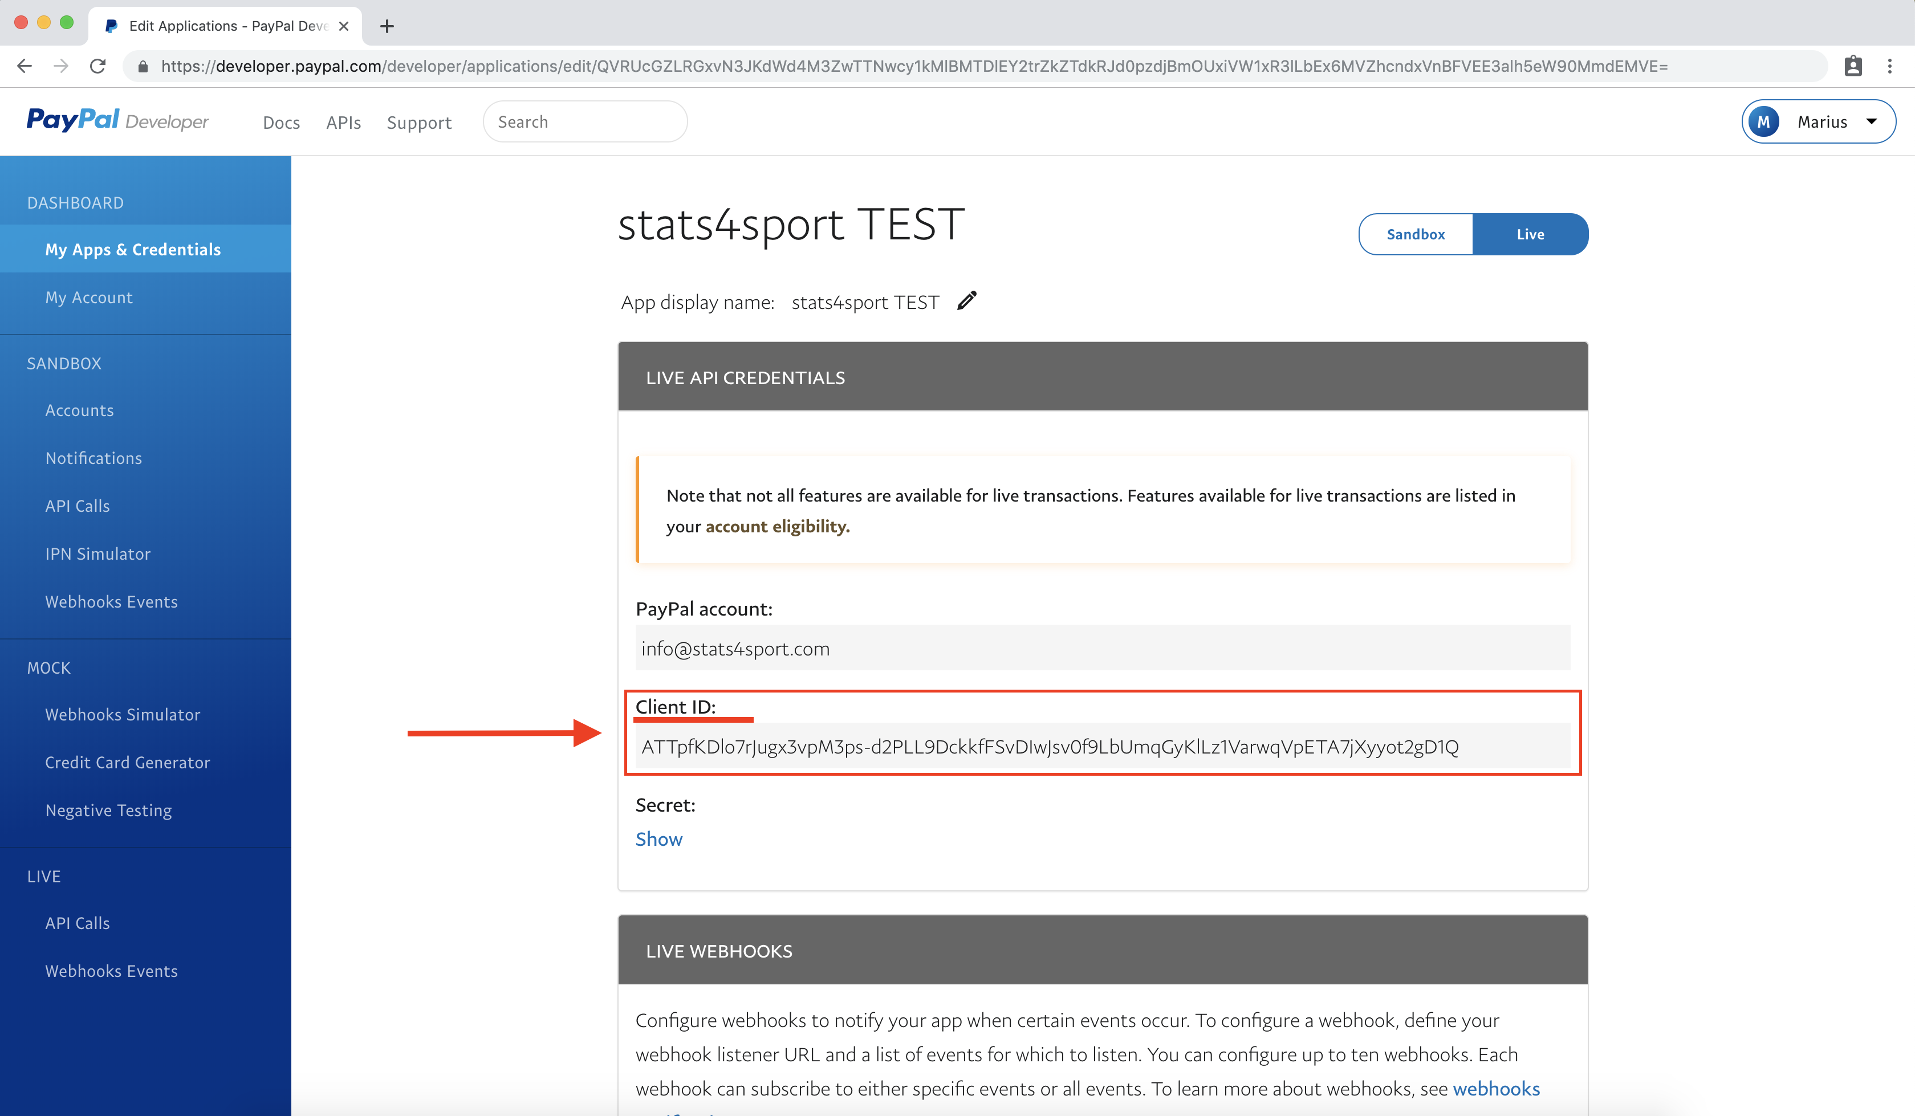1915x1116 pixels.
Task: Click the Marius avatar circle
Action: (x=1764, y=121)
